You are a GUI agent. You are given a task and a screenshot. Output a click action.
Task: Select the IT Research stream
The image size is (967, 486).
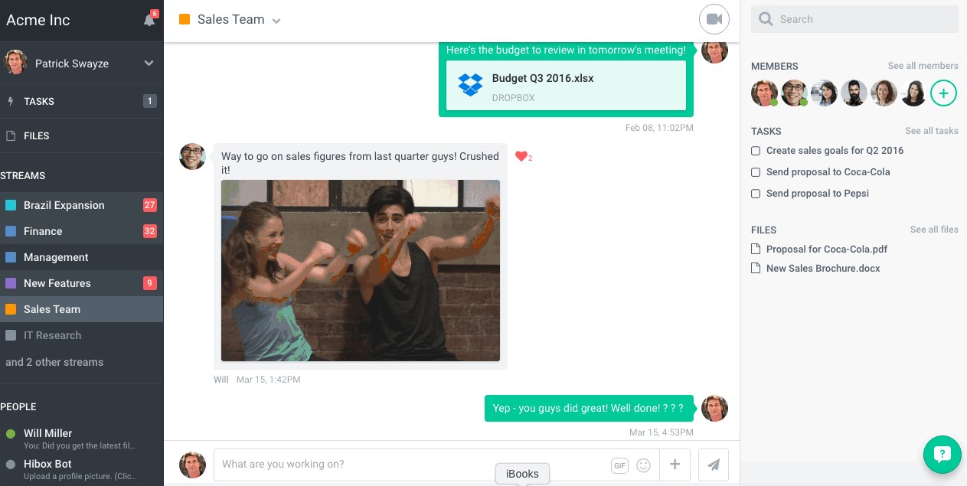[x=81, y=335]
